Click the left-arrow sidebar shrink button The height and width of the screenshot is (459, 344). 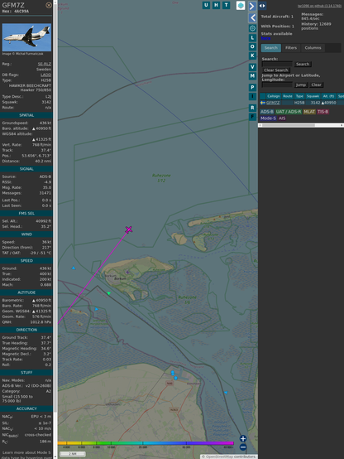252,18
